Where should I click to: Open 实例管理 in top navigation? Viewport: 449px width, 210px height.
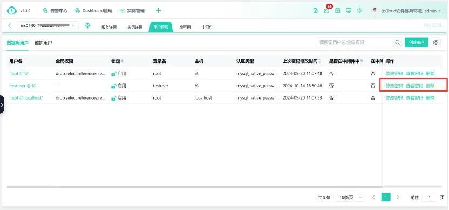132,11
